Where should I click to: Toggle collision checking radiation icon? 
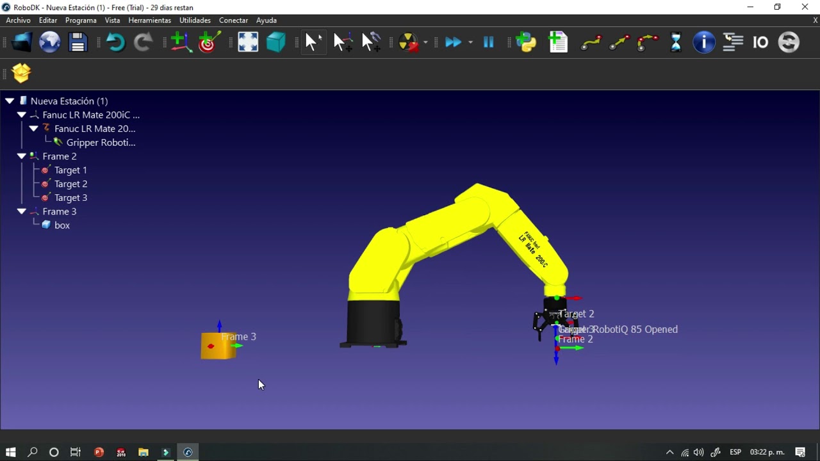(x=407, y=43)
